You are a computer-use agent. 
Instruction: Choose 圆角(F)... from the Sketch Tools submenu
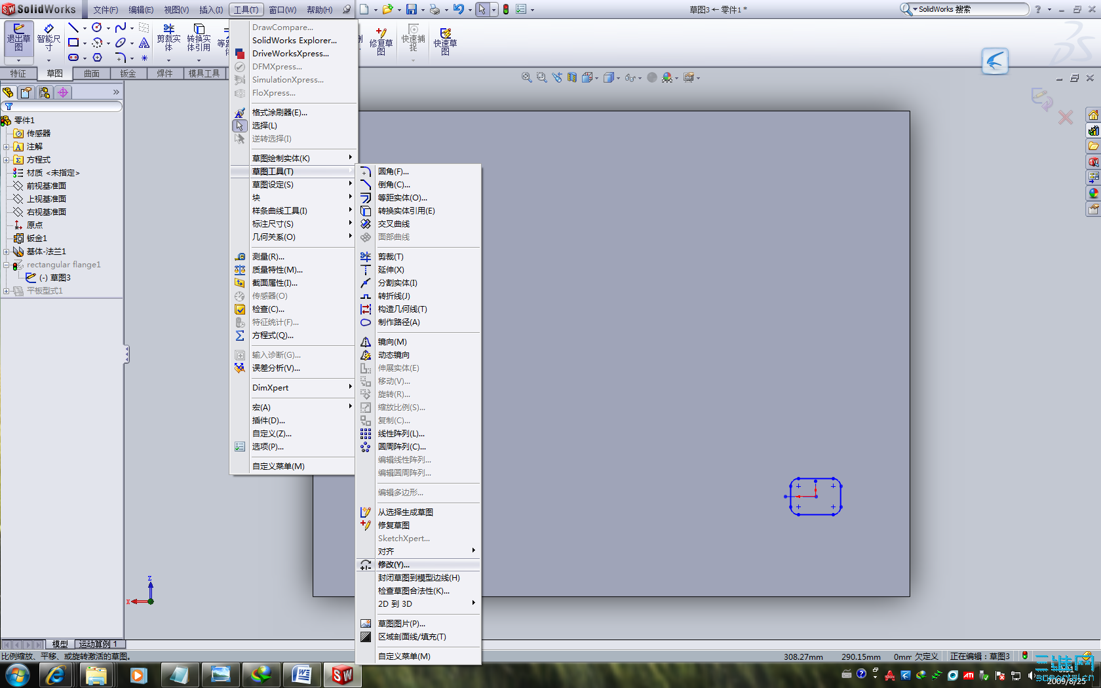418,172
